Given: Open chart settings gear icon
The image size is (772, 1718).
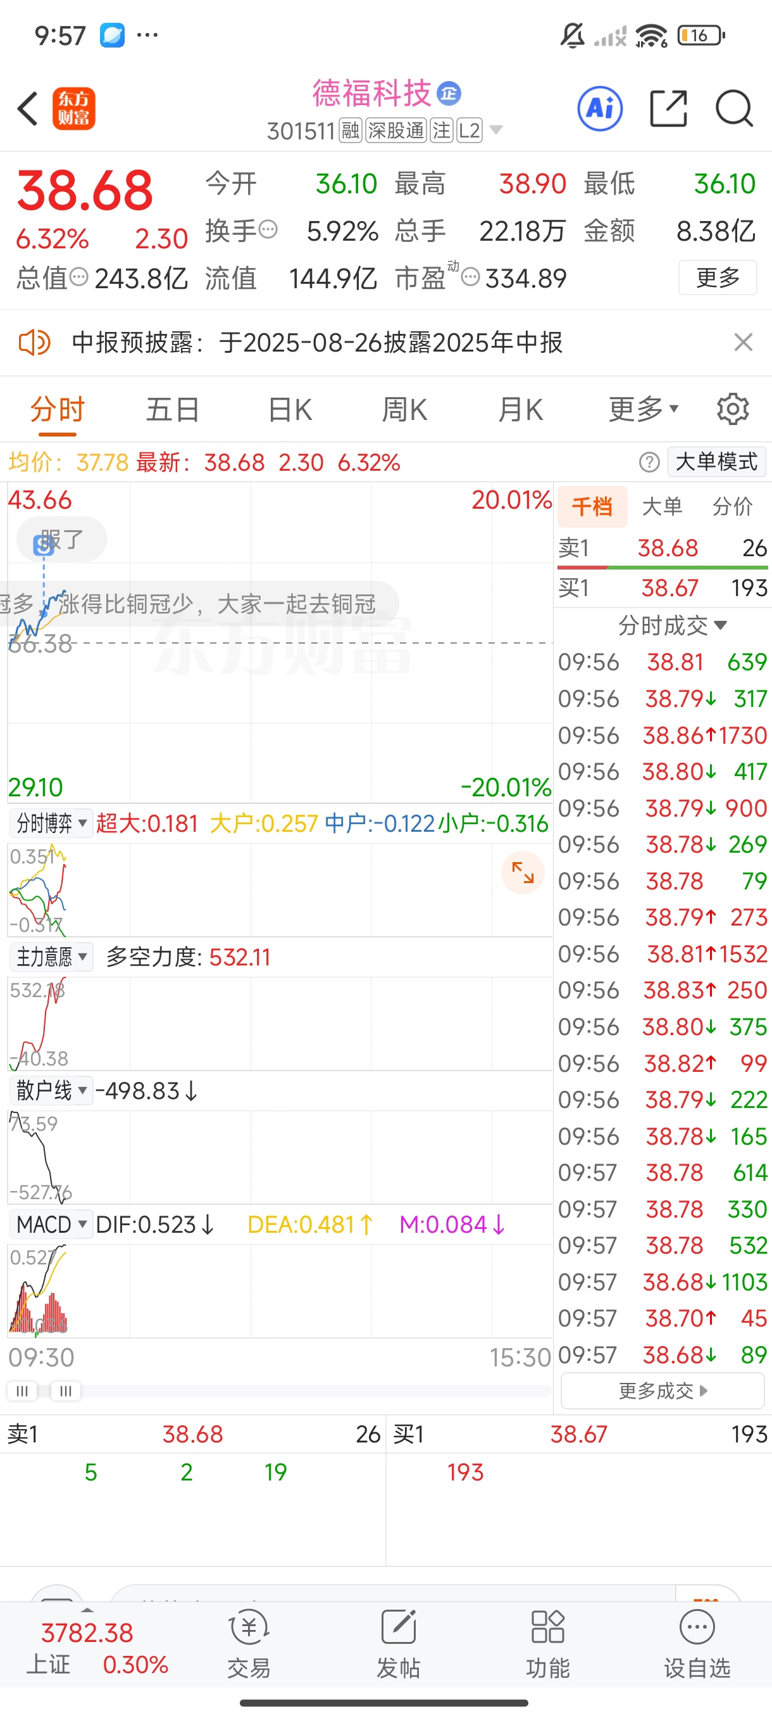Looking at the screenshot, I should pos(733,409).
